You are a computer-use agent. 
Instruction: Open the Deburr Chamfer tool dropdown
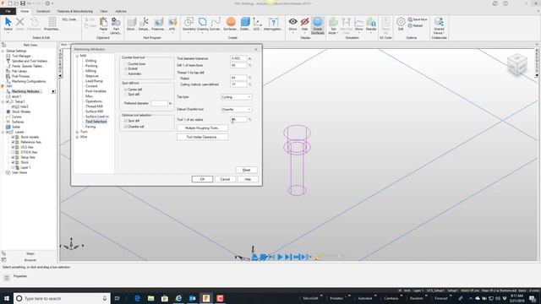point(237,109)
